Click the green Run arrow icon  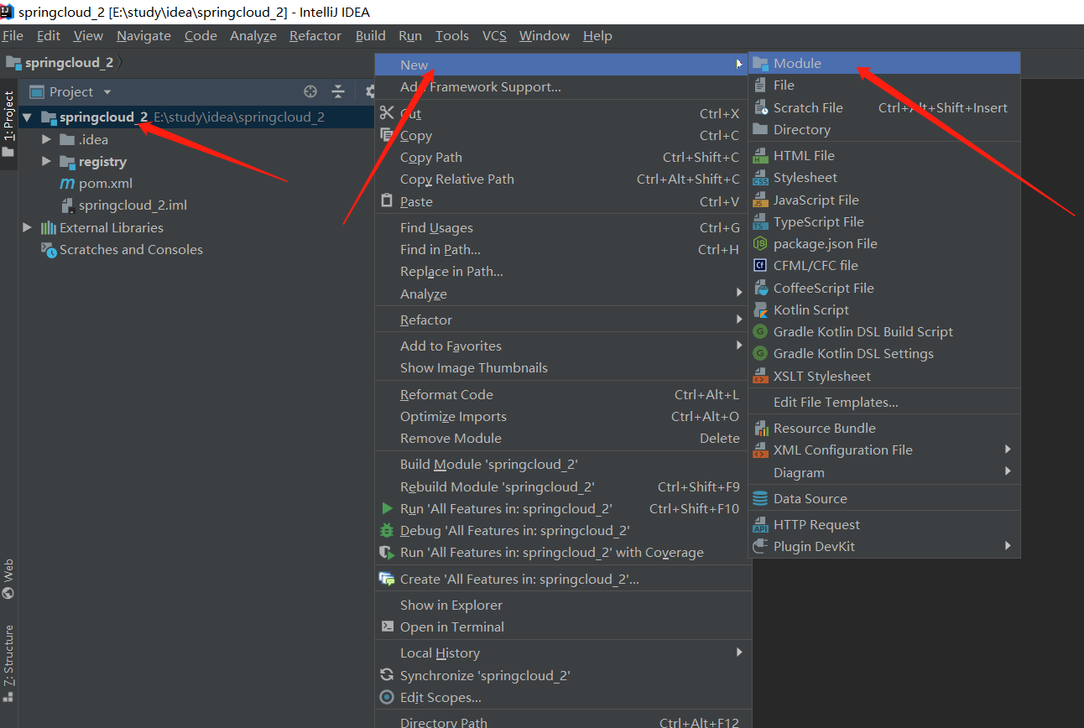[387, 508]
